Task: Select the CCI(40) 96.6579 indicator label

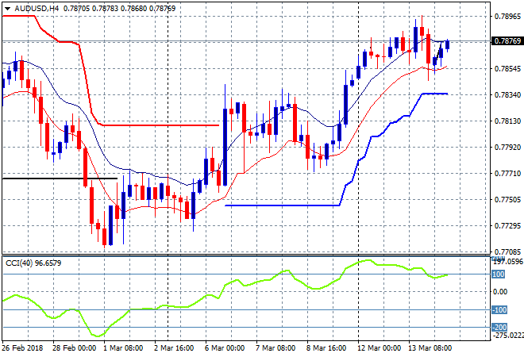Action: point(33,263)
